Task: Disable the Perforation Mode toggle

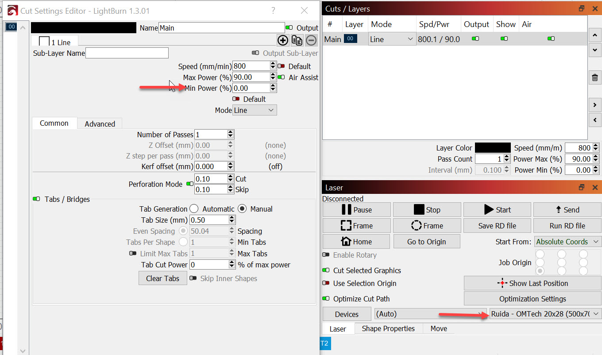Action: coord(190,184)
